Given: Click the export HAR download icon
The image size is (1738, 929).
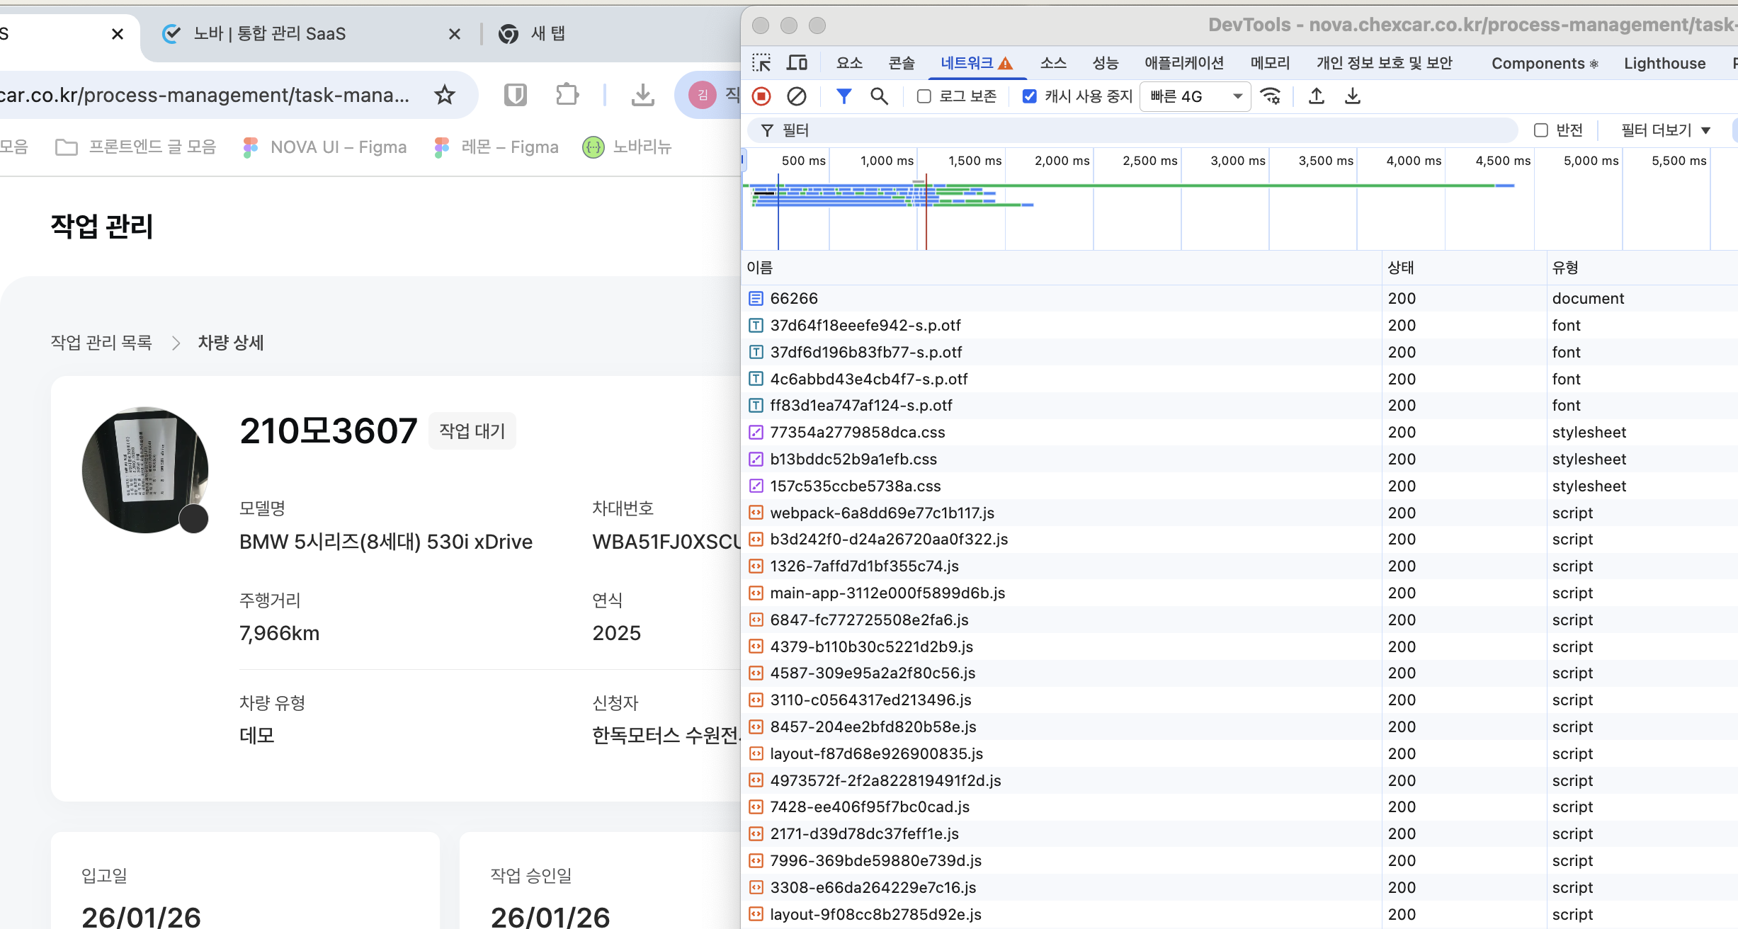Looking at the screenshot, I should [1353, 96].
